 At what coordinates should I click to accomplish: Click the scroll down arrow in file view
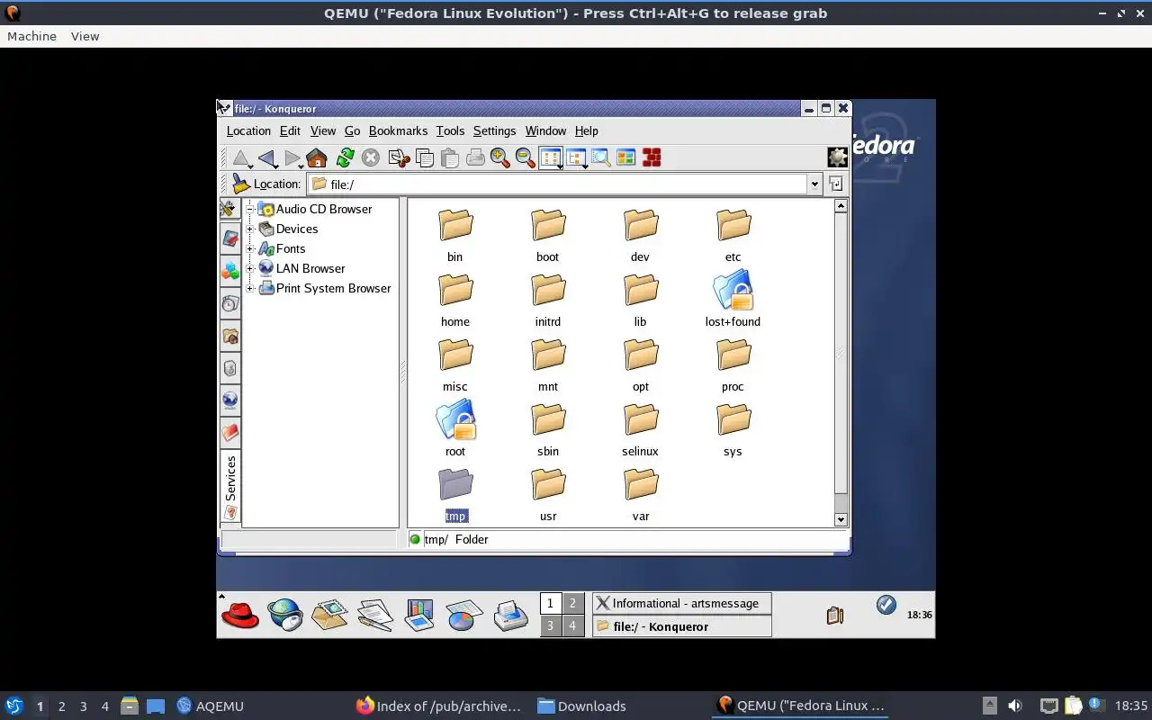pyautogui.click(x=841, y=519)
